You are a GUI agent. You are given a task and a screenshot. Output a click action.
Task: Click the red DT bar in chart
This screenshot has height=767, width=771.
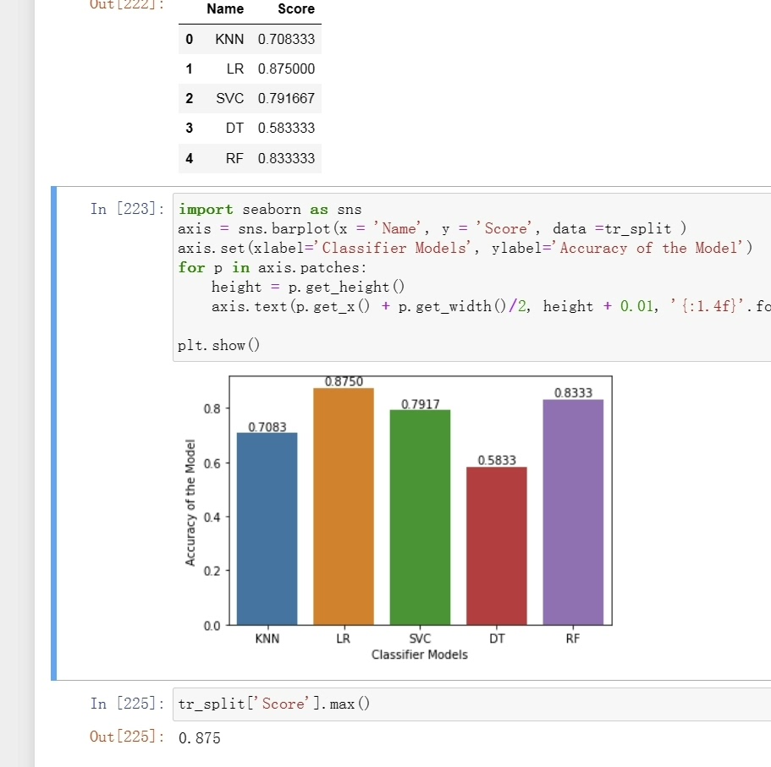tap(497, 546)
